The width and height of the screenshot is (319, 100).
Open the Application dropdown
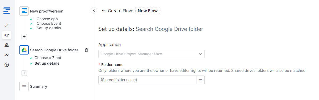152,54
